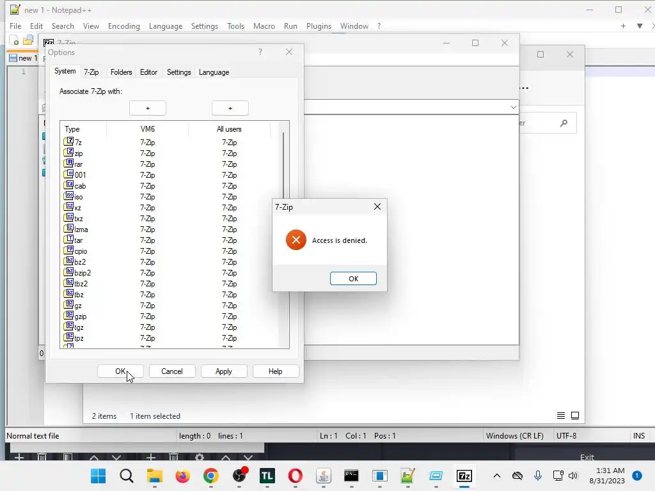This screenshot has height=491, width=655.
Task: Select the zip file type icon
Action: [68, 152]
